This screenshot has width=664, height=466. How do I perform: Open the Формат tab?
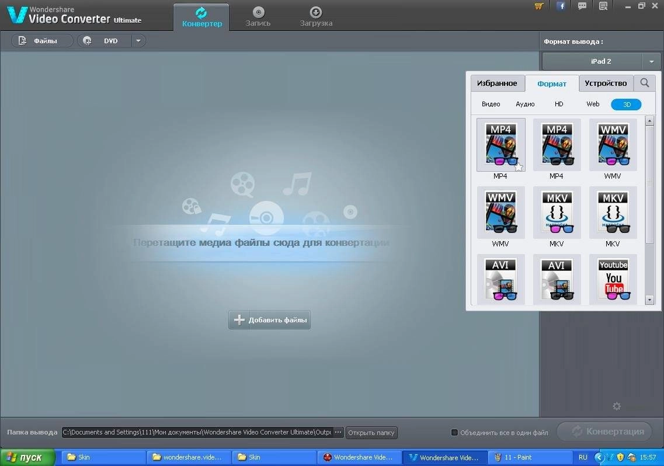tap(552, 84)
